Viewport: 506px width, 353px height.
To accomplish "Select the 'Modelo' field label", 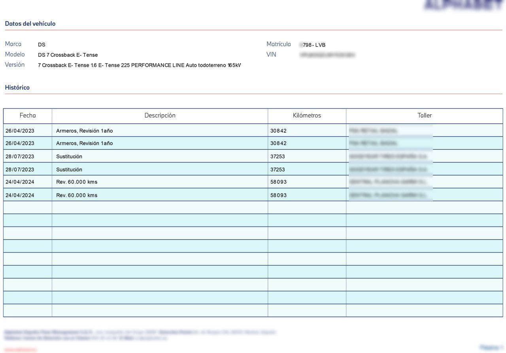I will pos(15,54).
